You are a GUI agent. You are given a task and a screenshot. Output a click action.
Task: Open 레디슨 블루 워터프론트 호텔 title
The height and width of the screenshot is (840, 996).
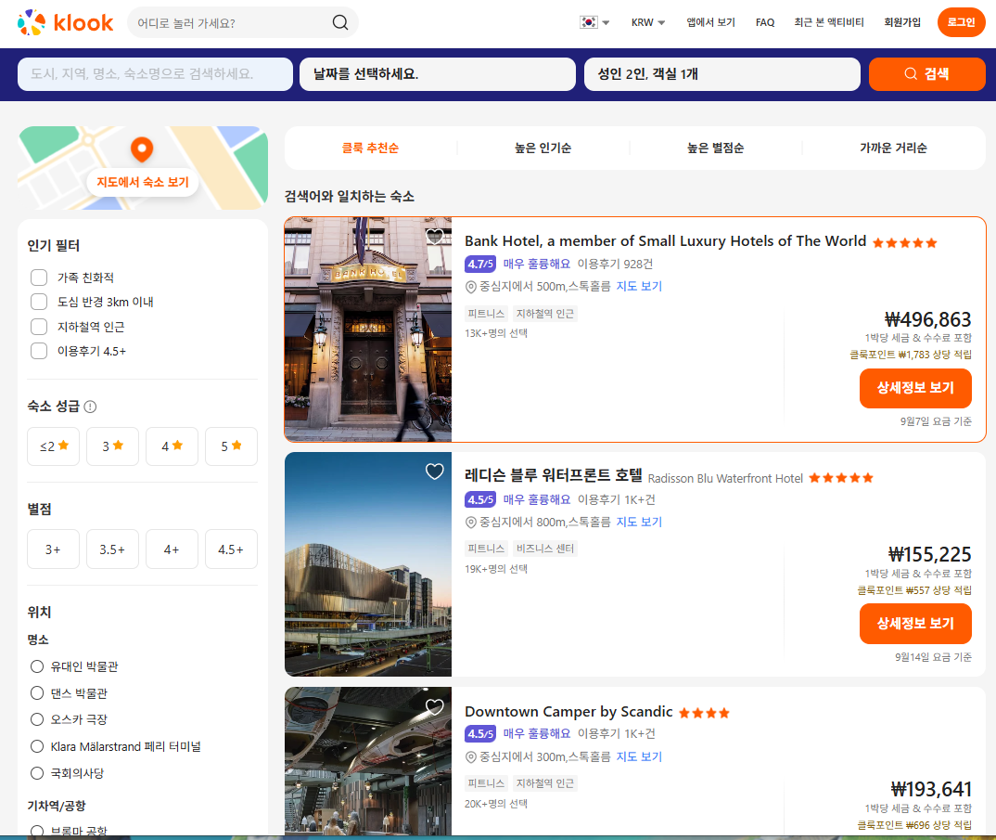click(554, 475)
